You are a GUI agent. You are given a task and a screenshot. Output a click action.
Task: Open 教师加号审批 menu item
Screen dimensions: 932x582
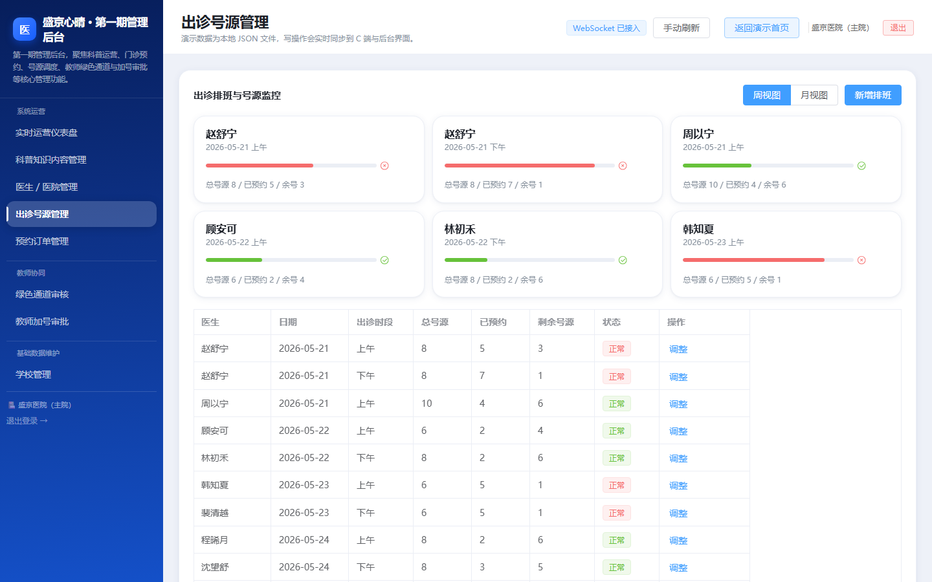pos(82,321)
